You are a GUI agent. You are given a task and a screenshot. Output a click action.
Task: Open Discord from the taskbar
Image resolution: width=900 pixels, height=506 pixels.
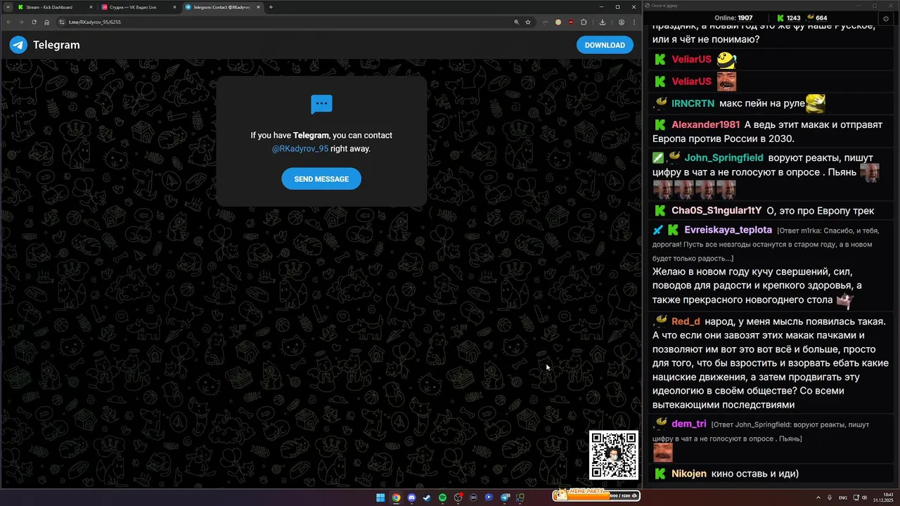(x=411, y=498)
